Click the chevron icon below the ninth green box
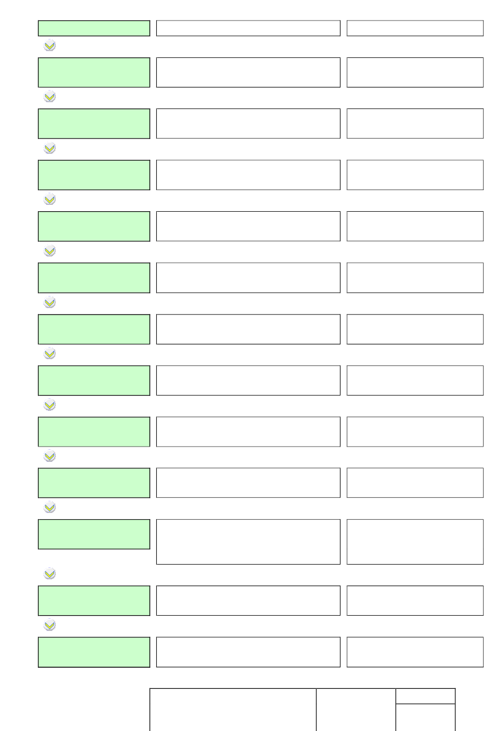 (x=49, y=457)
